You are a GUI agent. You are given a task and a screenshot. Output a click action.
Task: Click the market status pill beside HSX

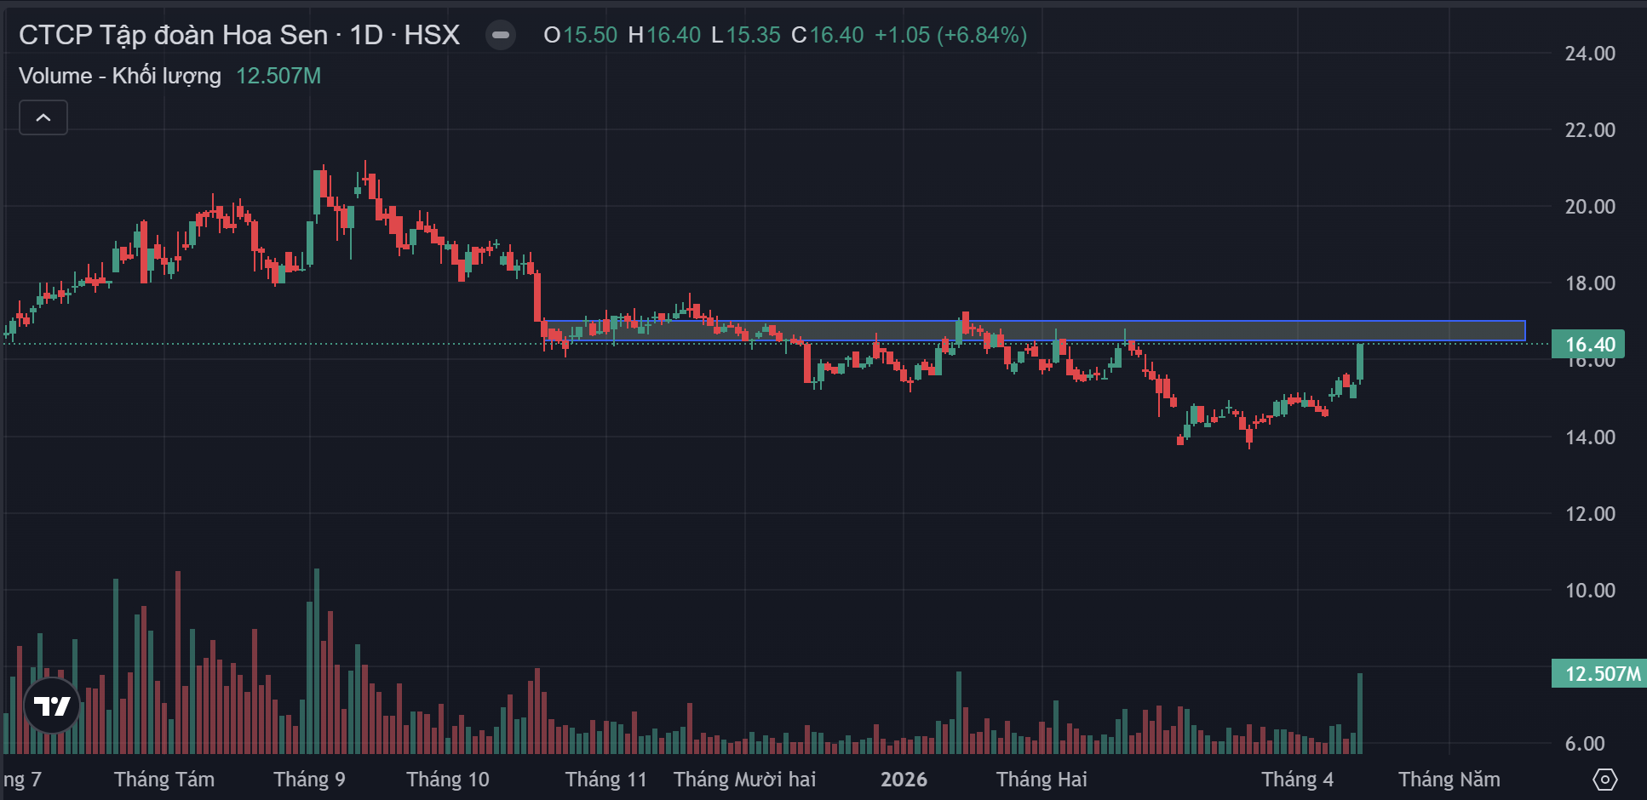(500, 35)
